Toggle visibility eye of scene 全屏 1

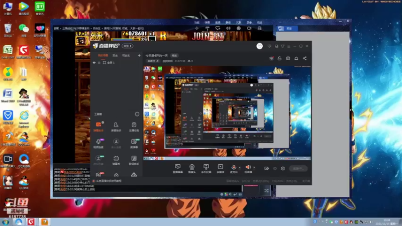(x=94, y=62)
